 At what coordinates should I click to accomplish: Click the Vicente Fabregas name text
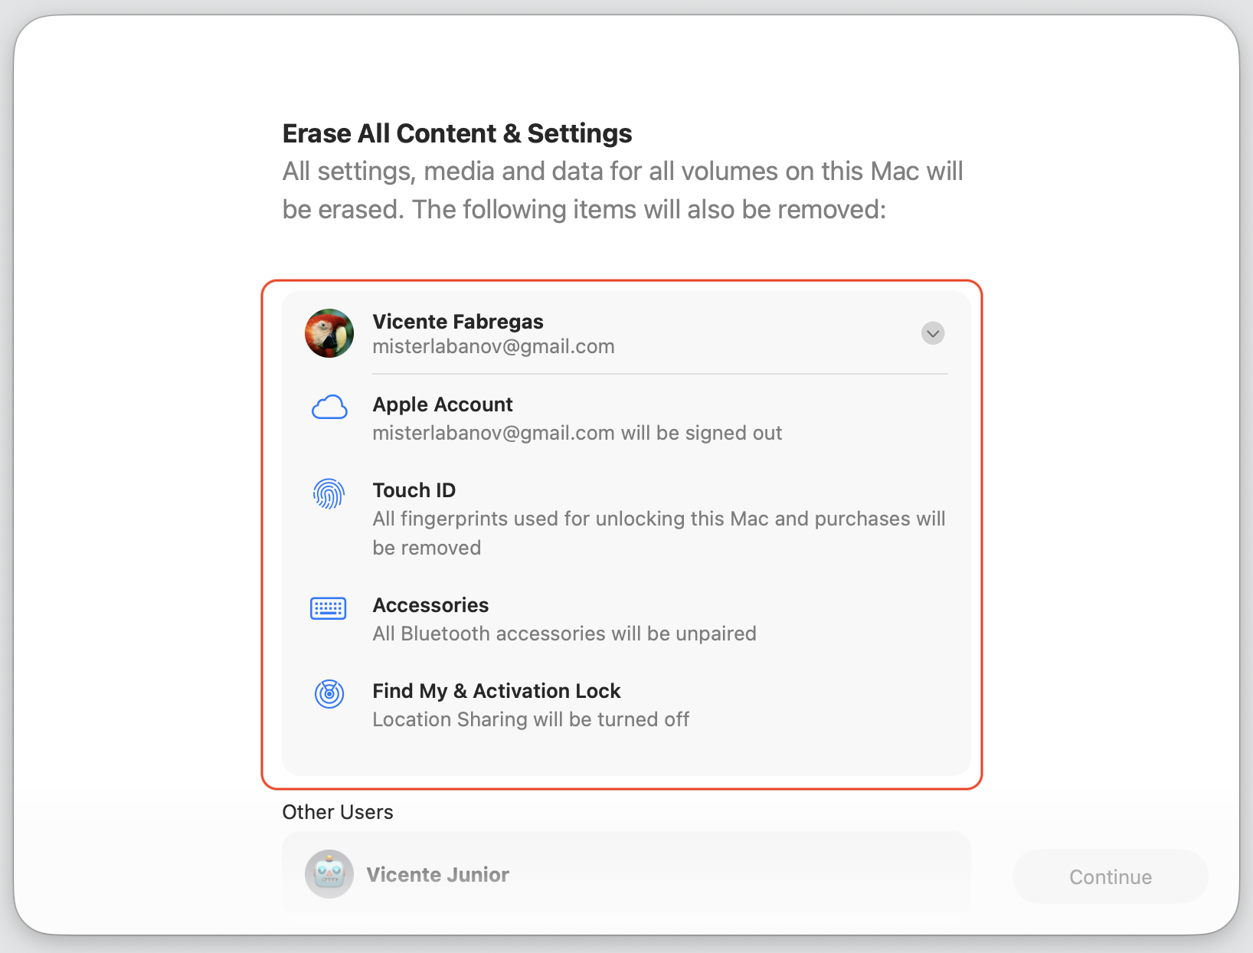458,322
